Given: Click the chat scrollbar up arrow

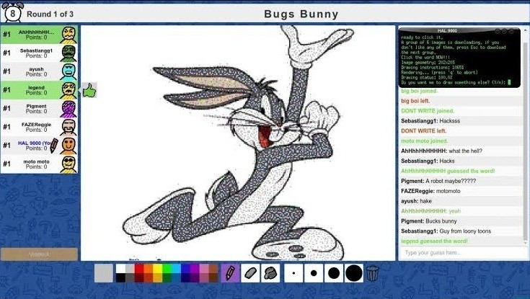Looking at the screenshot, I should coord(526,31).
